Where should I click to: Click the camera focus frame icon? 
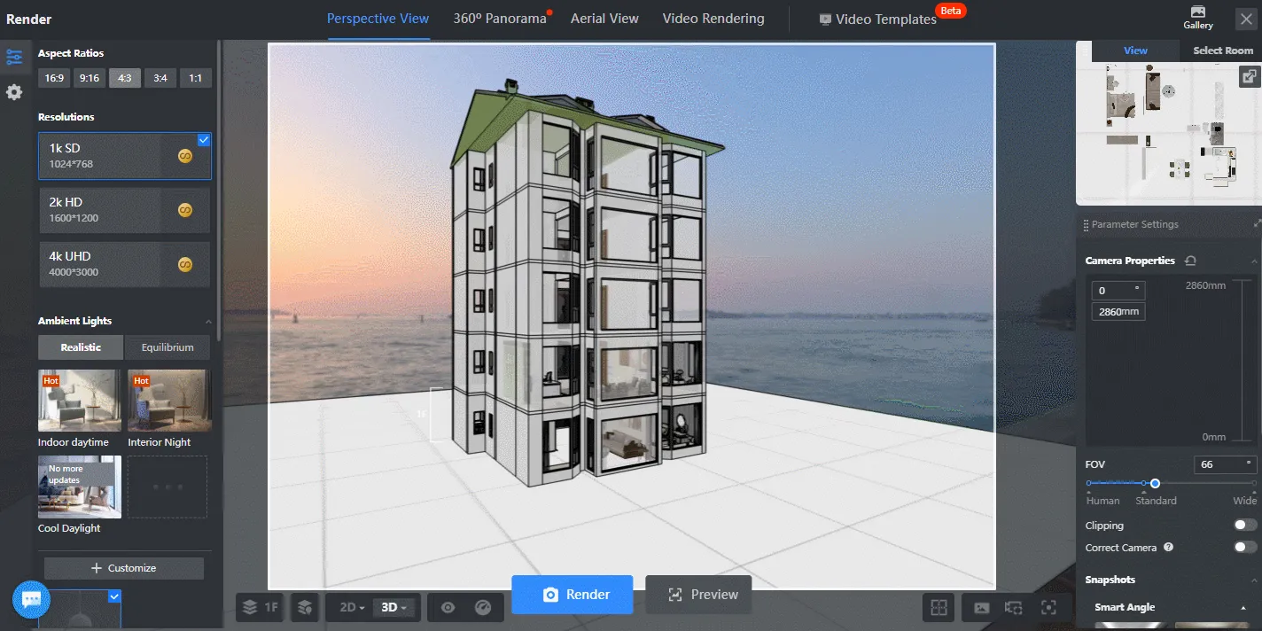[1048, 608]
